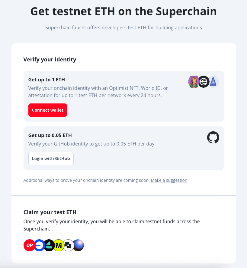Click the black World ID logo icon

pyautogui.click(x=204, y=82)
